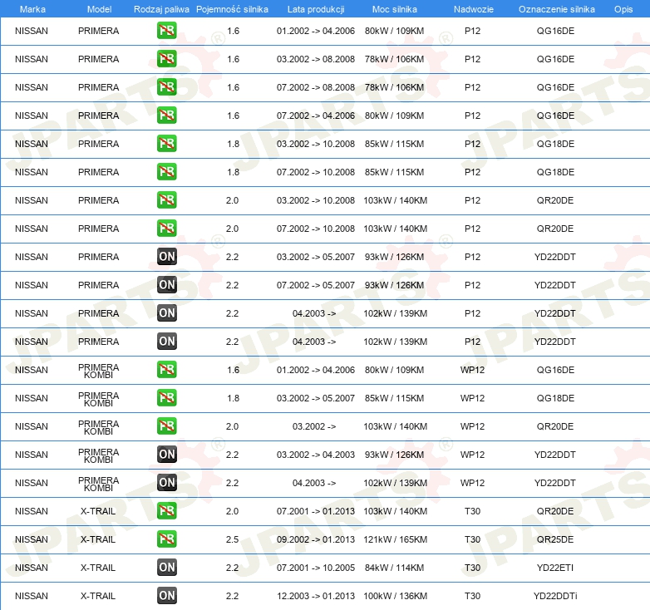Screen dimensions: 650x610
Task: Click petrol icon in Primera Kombi 1.8 row
Action: point(166,398)
